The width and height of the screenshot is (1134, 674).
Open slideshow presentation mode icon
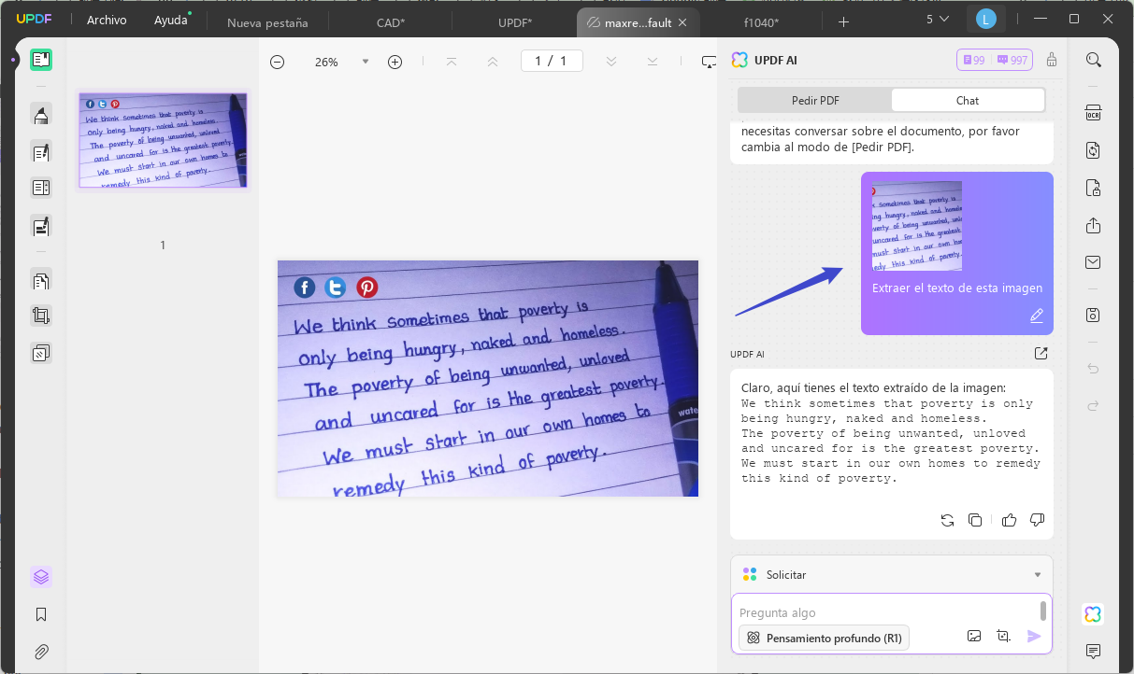(709, 62)
